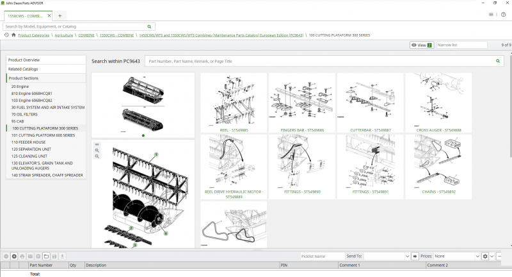Open CUTTERBAR - ST549887 thumbnail
This screenshot has width=512, height=277.
coord(371,103)
